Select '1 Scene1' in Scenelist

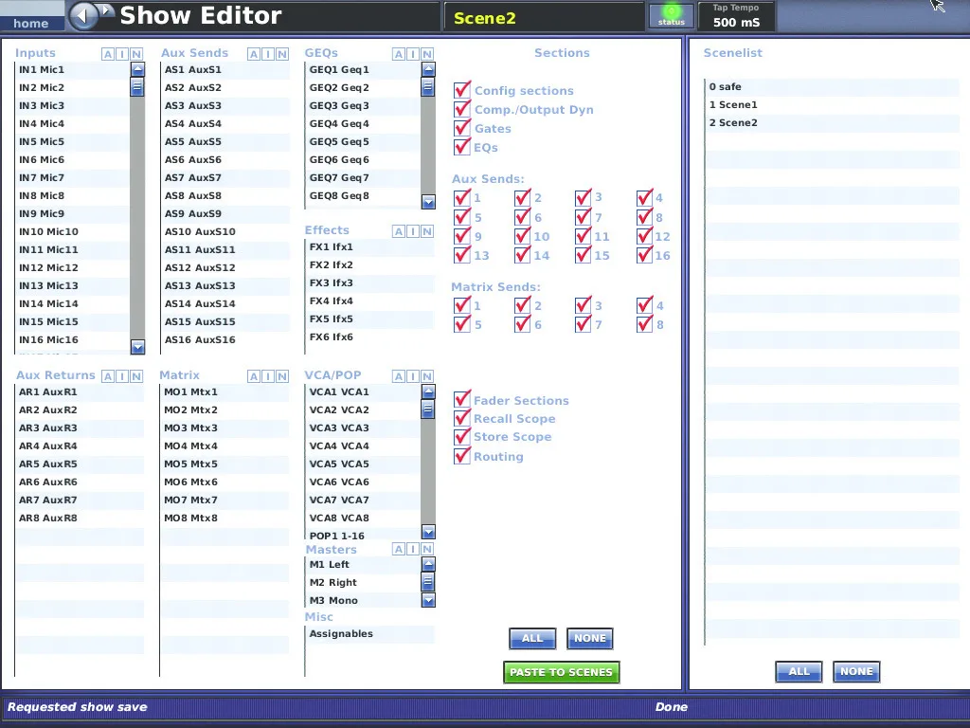click(832, 104)
